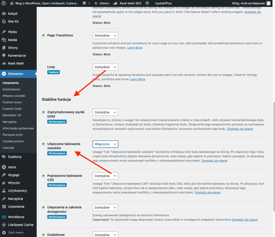Open the Loop feature dropdown
Image resolution: width=275 pixels, height=237 pixels.
(x=105, y=67)
